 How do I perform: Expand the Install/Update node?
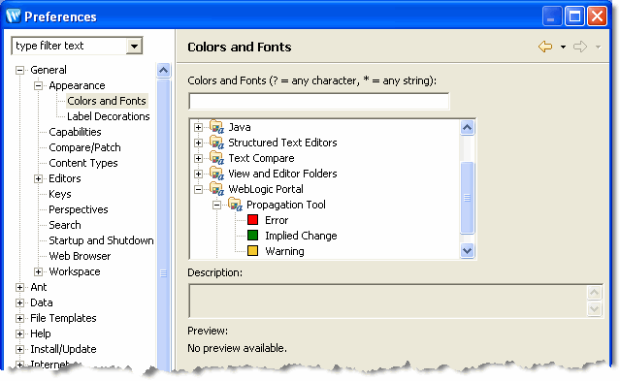[19, 349]
